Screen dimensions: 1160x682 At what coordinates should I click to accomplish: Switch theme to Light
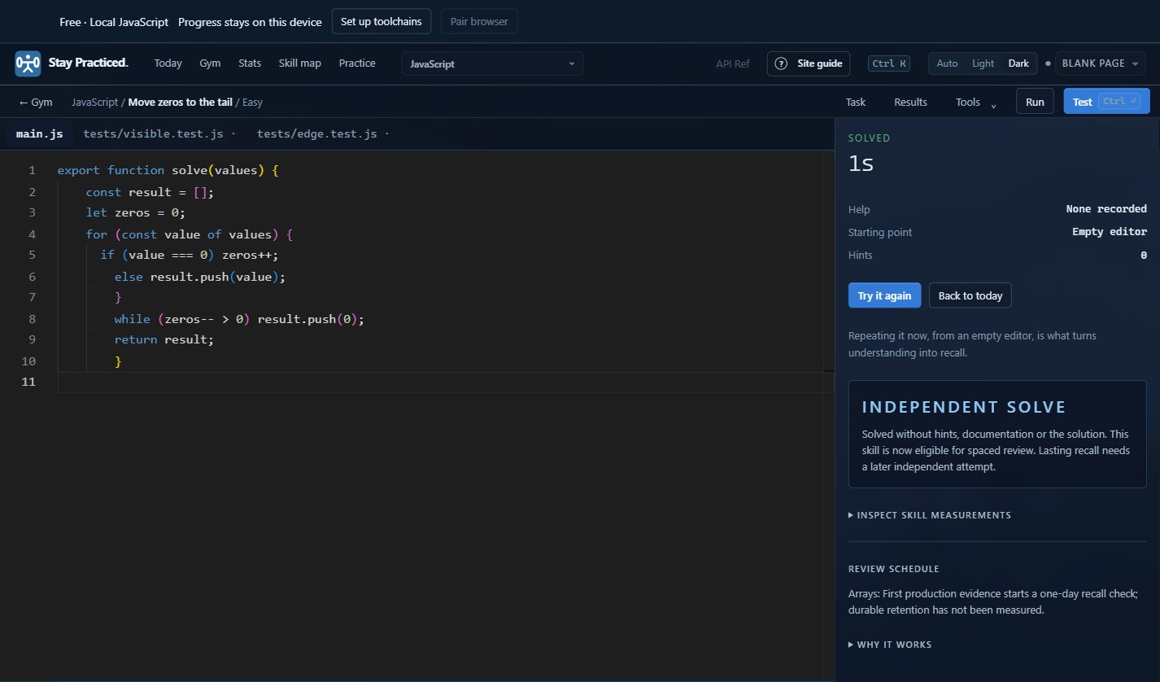(983, 63)
